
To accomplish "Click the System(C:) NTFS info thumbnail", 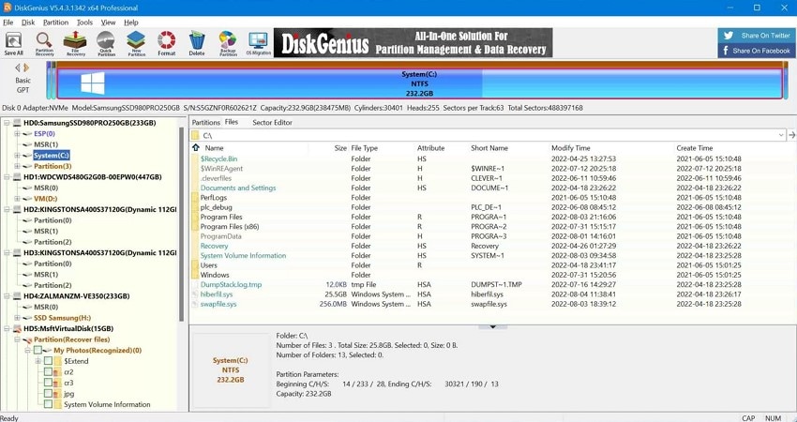I will tap(231, 369).
